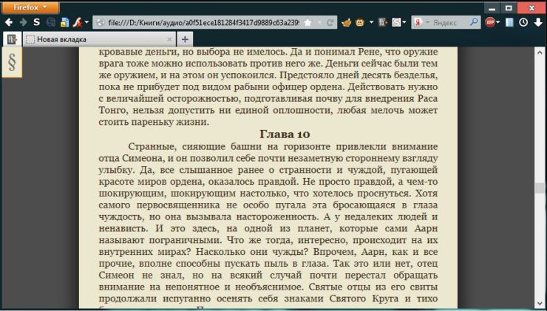Click the Глава 10 chapter heading

pos(285,134)
